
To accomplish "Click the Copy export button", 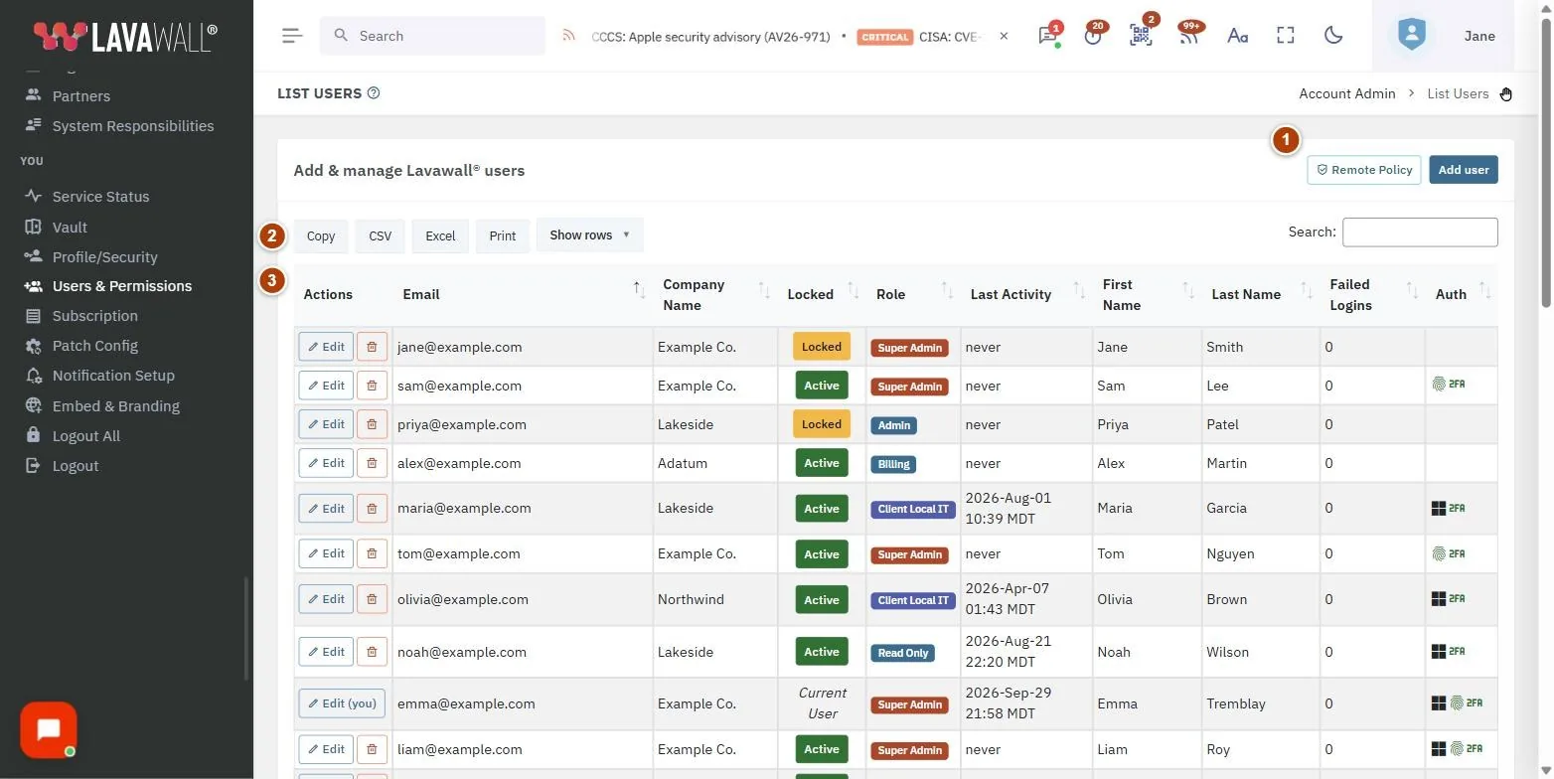I will click(321, 236).
